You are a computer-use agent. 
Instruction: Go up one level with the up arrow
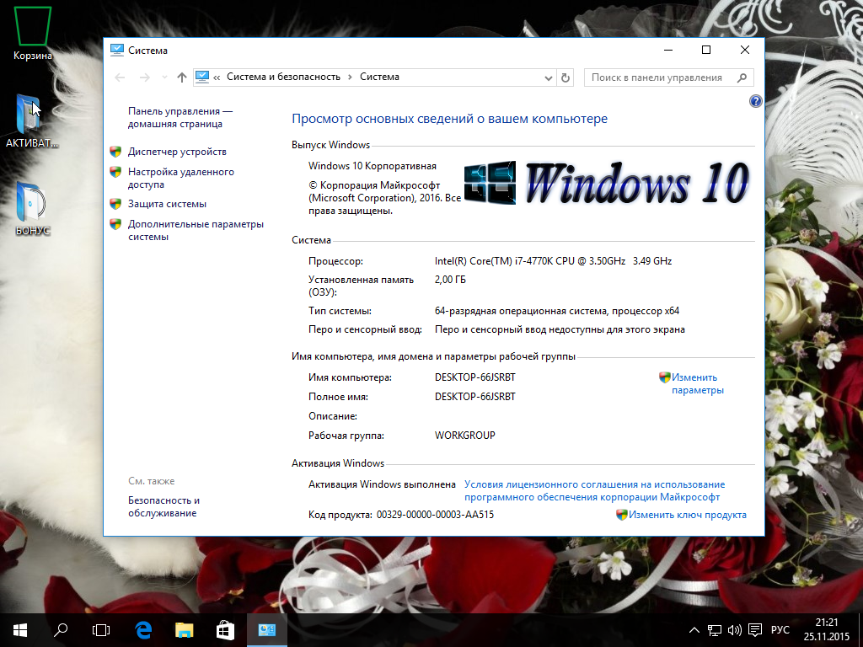point(182,78)
